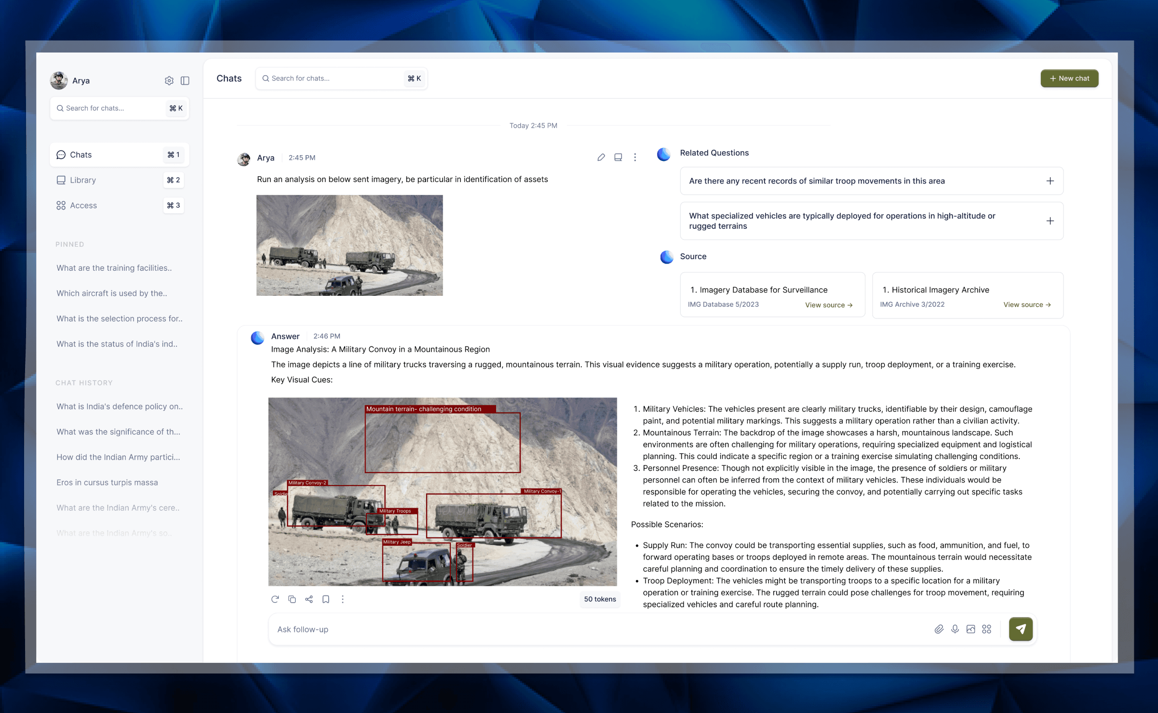
Task: Click the attach file paperclip icon
Action: 939,629
